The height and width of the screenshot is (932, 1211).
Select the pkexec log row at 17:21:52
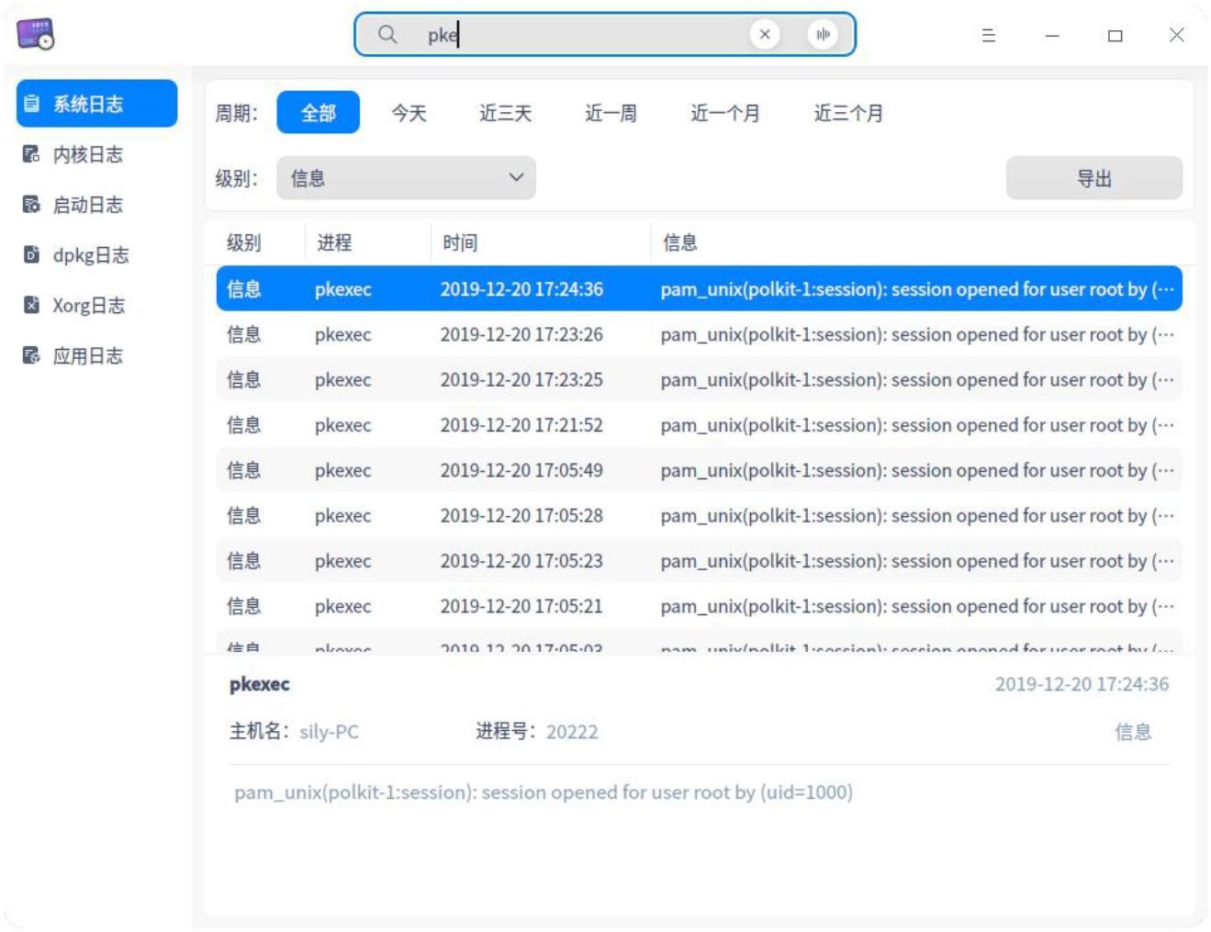[699, 425]
